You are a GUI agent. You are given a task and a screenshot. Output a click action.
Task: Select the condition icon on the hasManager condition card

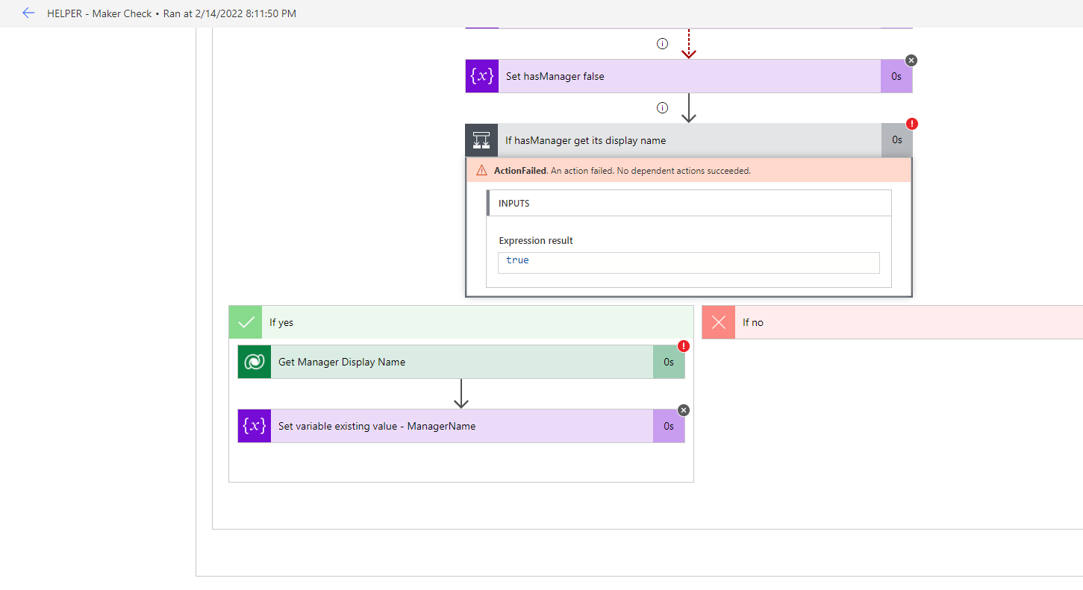point(481,139)
